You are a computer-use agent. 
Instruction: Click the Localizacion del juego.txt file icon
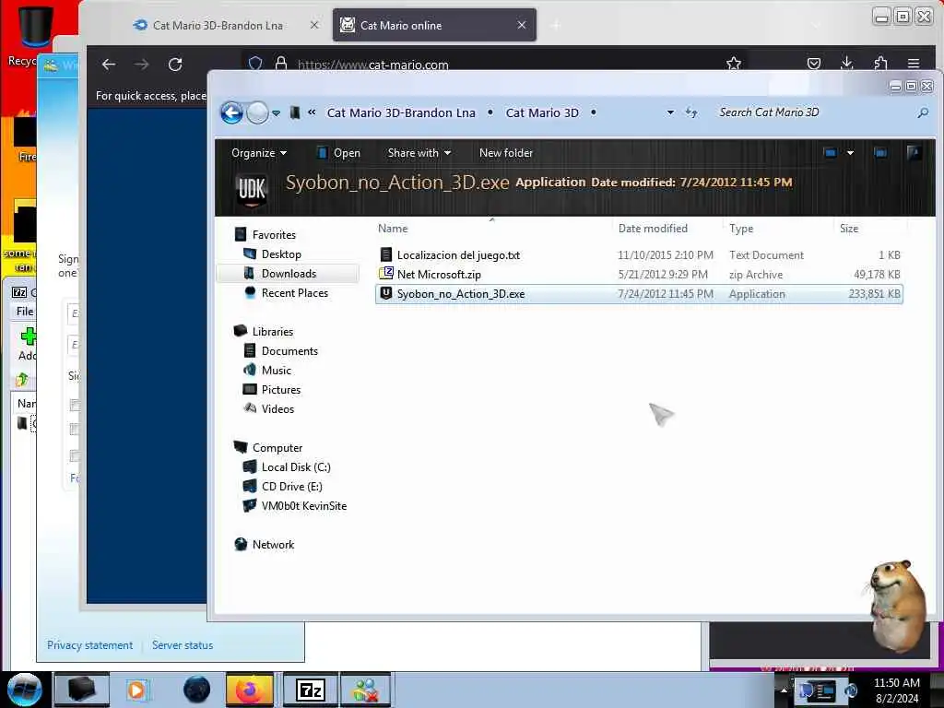[386, 254]
